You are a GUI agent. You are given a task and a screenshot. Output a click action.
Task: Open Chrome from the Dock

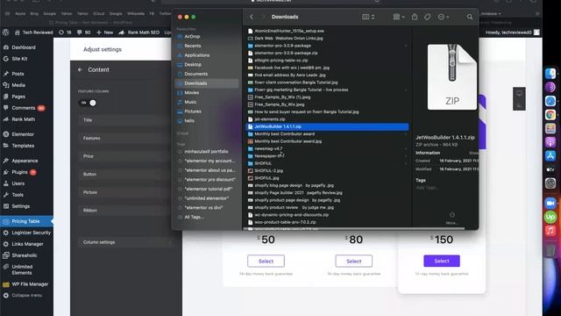[550, 115]
